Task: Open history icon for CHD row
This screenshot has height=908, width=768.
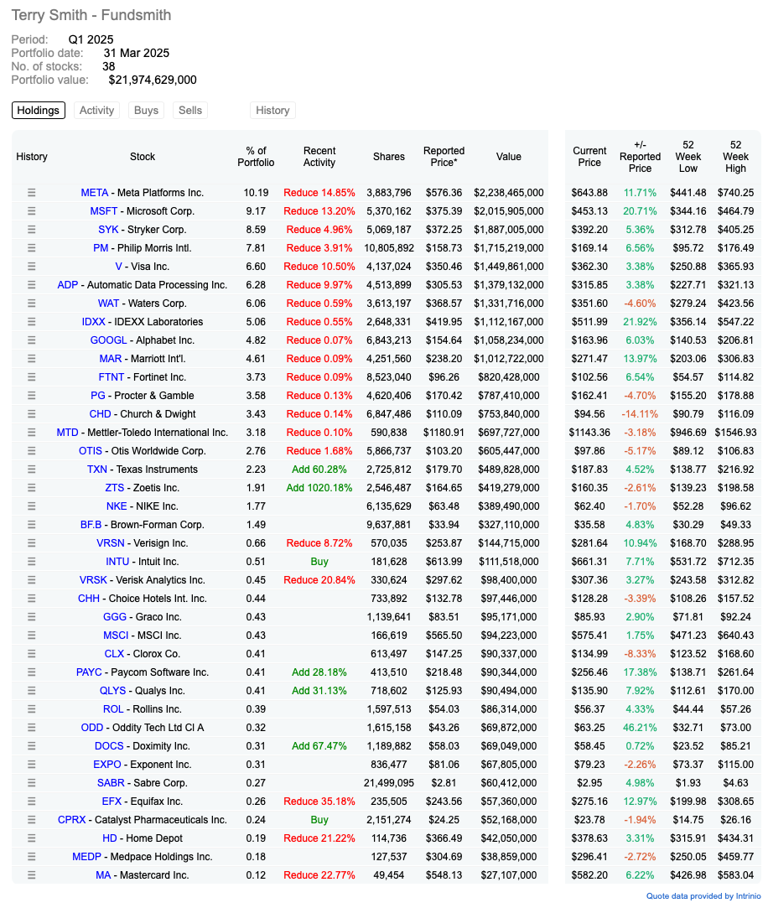Action: coord(31,414)
